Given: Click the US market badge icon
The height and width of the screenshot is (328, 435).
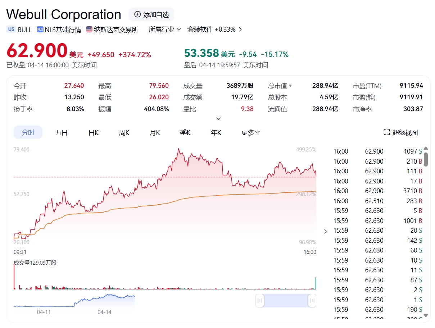Looking at the screenshot, I should (11, 29).
